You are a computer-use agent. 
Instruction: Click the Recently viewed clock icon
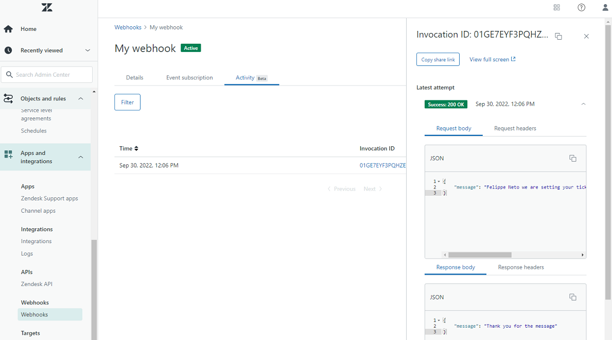8,50
